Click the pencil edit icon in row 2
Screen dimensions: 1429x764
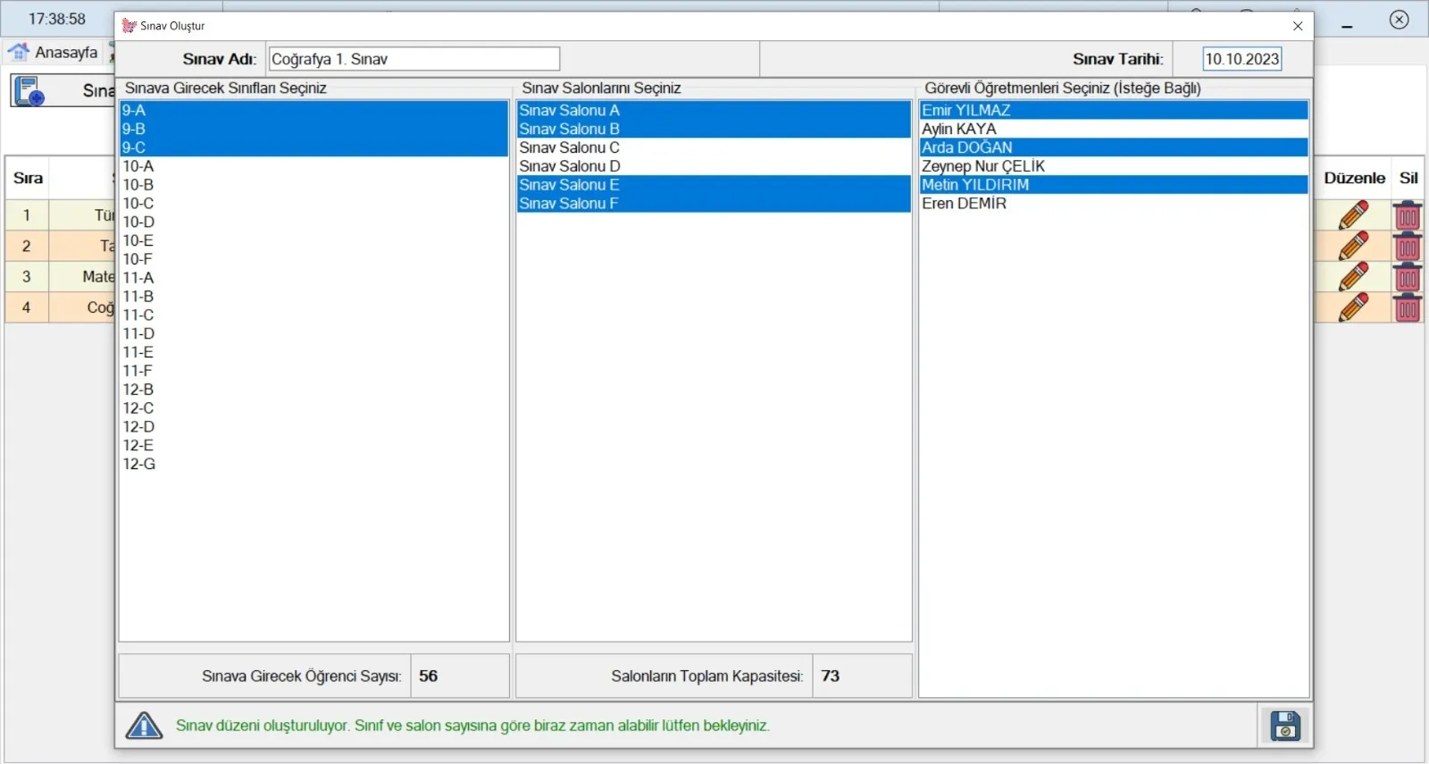1353,246
